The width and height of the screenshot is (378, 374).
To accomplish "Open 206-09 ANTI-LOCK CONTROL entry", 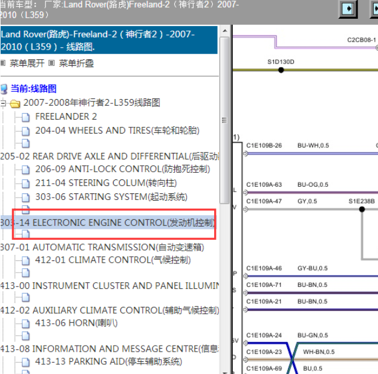I will pyautogui.click(x=122, y=169).
